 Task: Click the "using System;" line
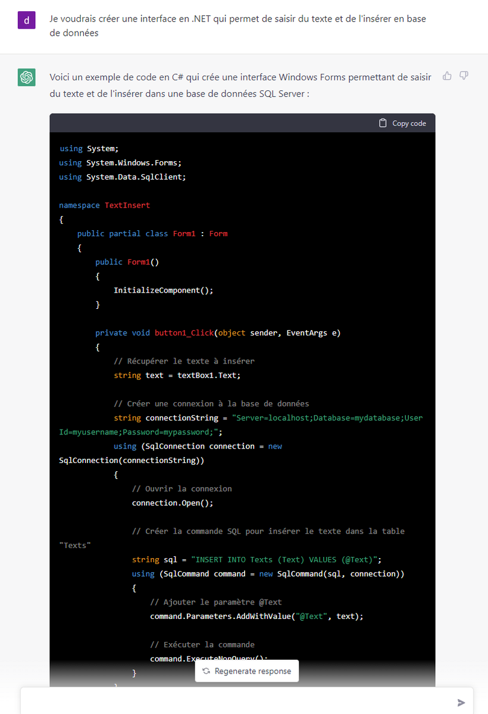tap(89, 148)
